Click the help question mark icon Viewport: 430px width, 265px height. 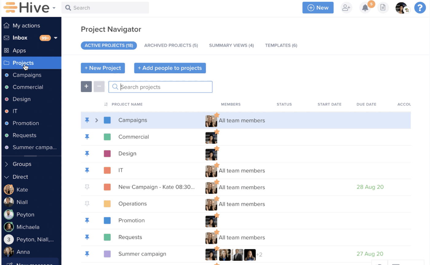tap(420, 8)
